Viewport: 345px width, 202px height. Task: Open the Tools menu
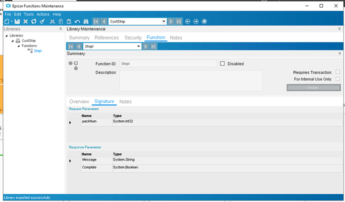coord(29,14)
